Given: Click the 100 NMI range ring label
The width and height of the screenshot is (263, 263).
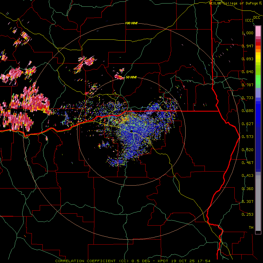Looking at the screenshot, I should (131, 23).
